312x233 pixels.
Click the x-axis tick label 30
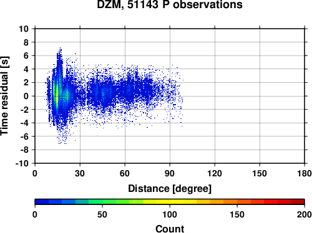(80, 173)
